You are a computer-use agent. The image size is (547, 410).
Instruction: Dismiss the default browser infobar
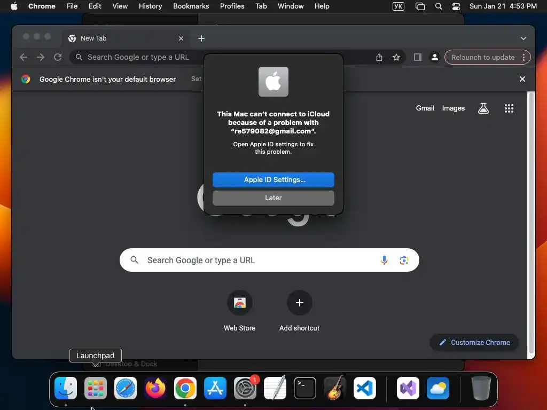click(522, 79)
